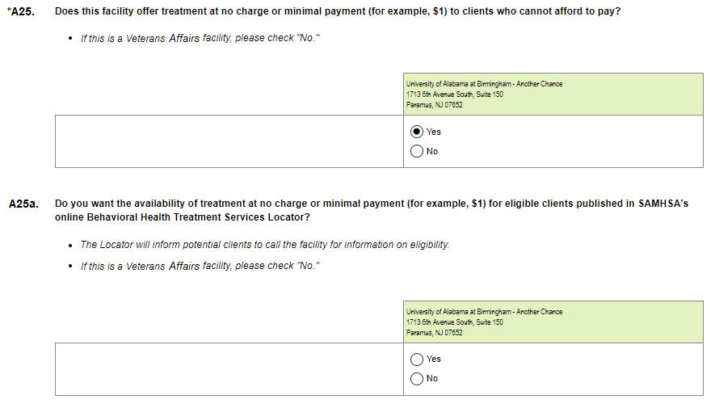The height and width of the screenshot is (408, 715).
Task: Choose No radio button for question A25a
Action: (x=417, y=378)
